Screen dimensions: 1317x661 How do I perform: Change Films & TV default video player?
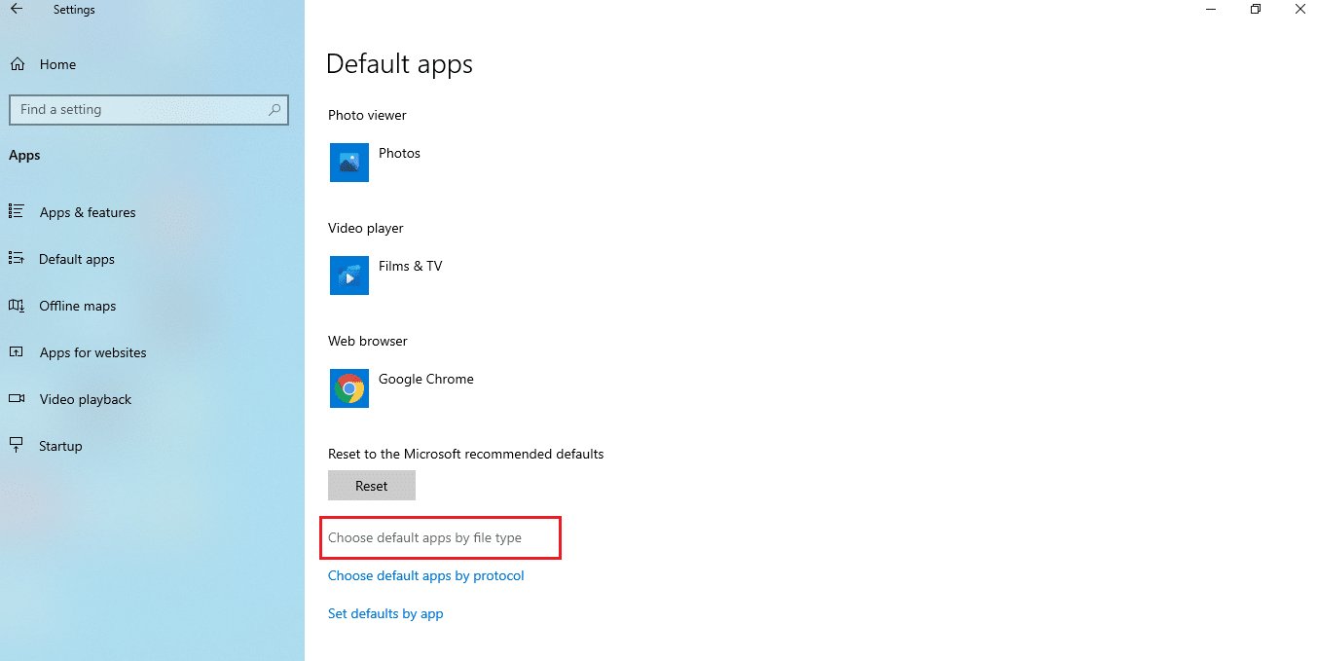pos(411,266)
